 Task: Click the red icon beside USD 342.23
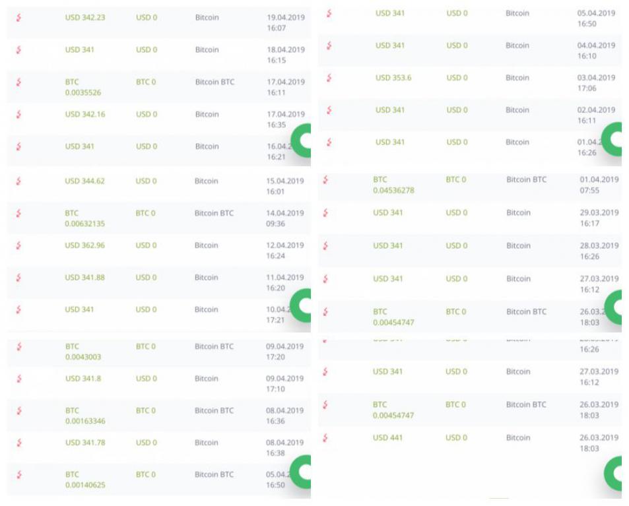tap(18, 18)
